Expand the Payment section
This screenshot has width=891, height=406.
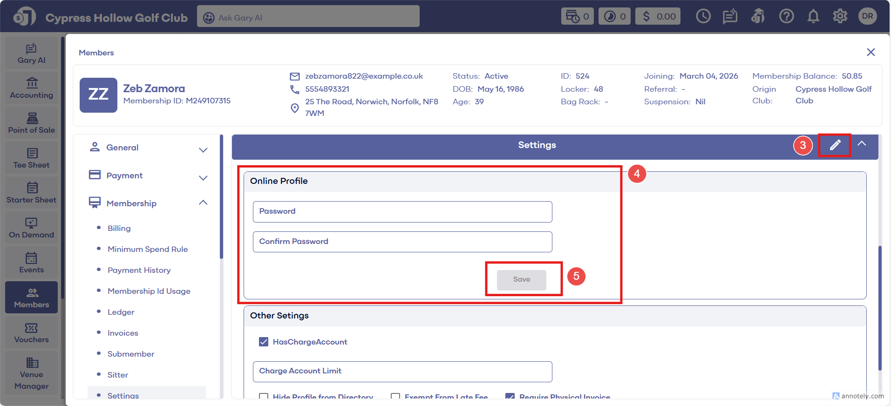click(203, 178)
